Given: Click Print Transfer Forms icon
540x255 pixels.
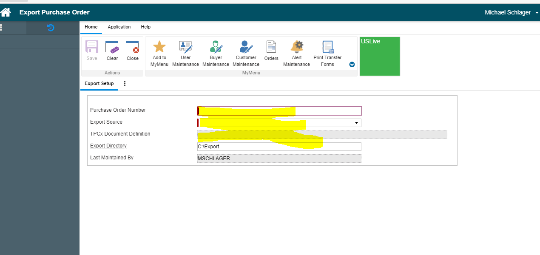Looking at the screenshot, I should (x=327, y=47).
